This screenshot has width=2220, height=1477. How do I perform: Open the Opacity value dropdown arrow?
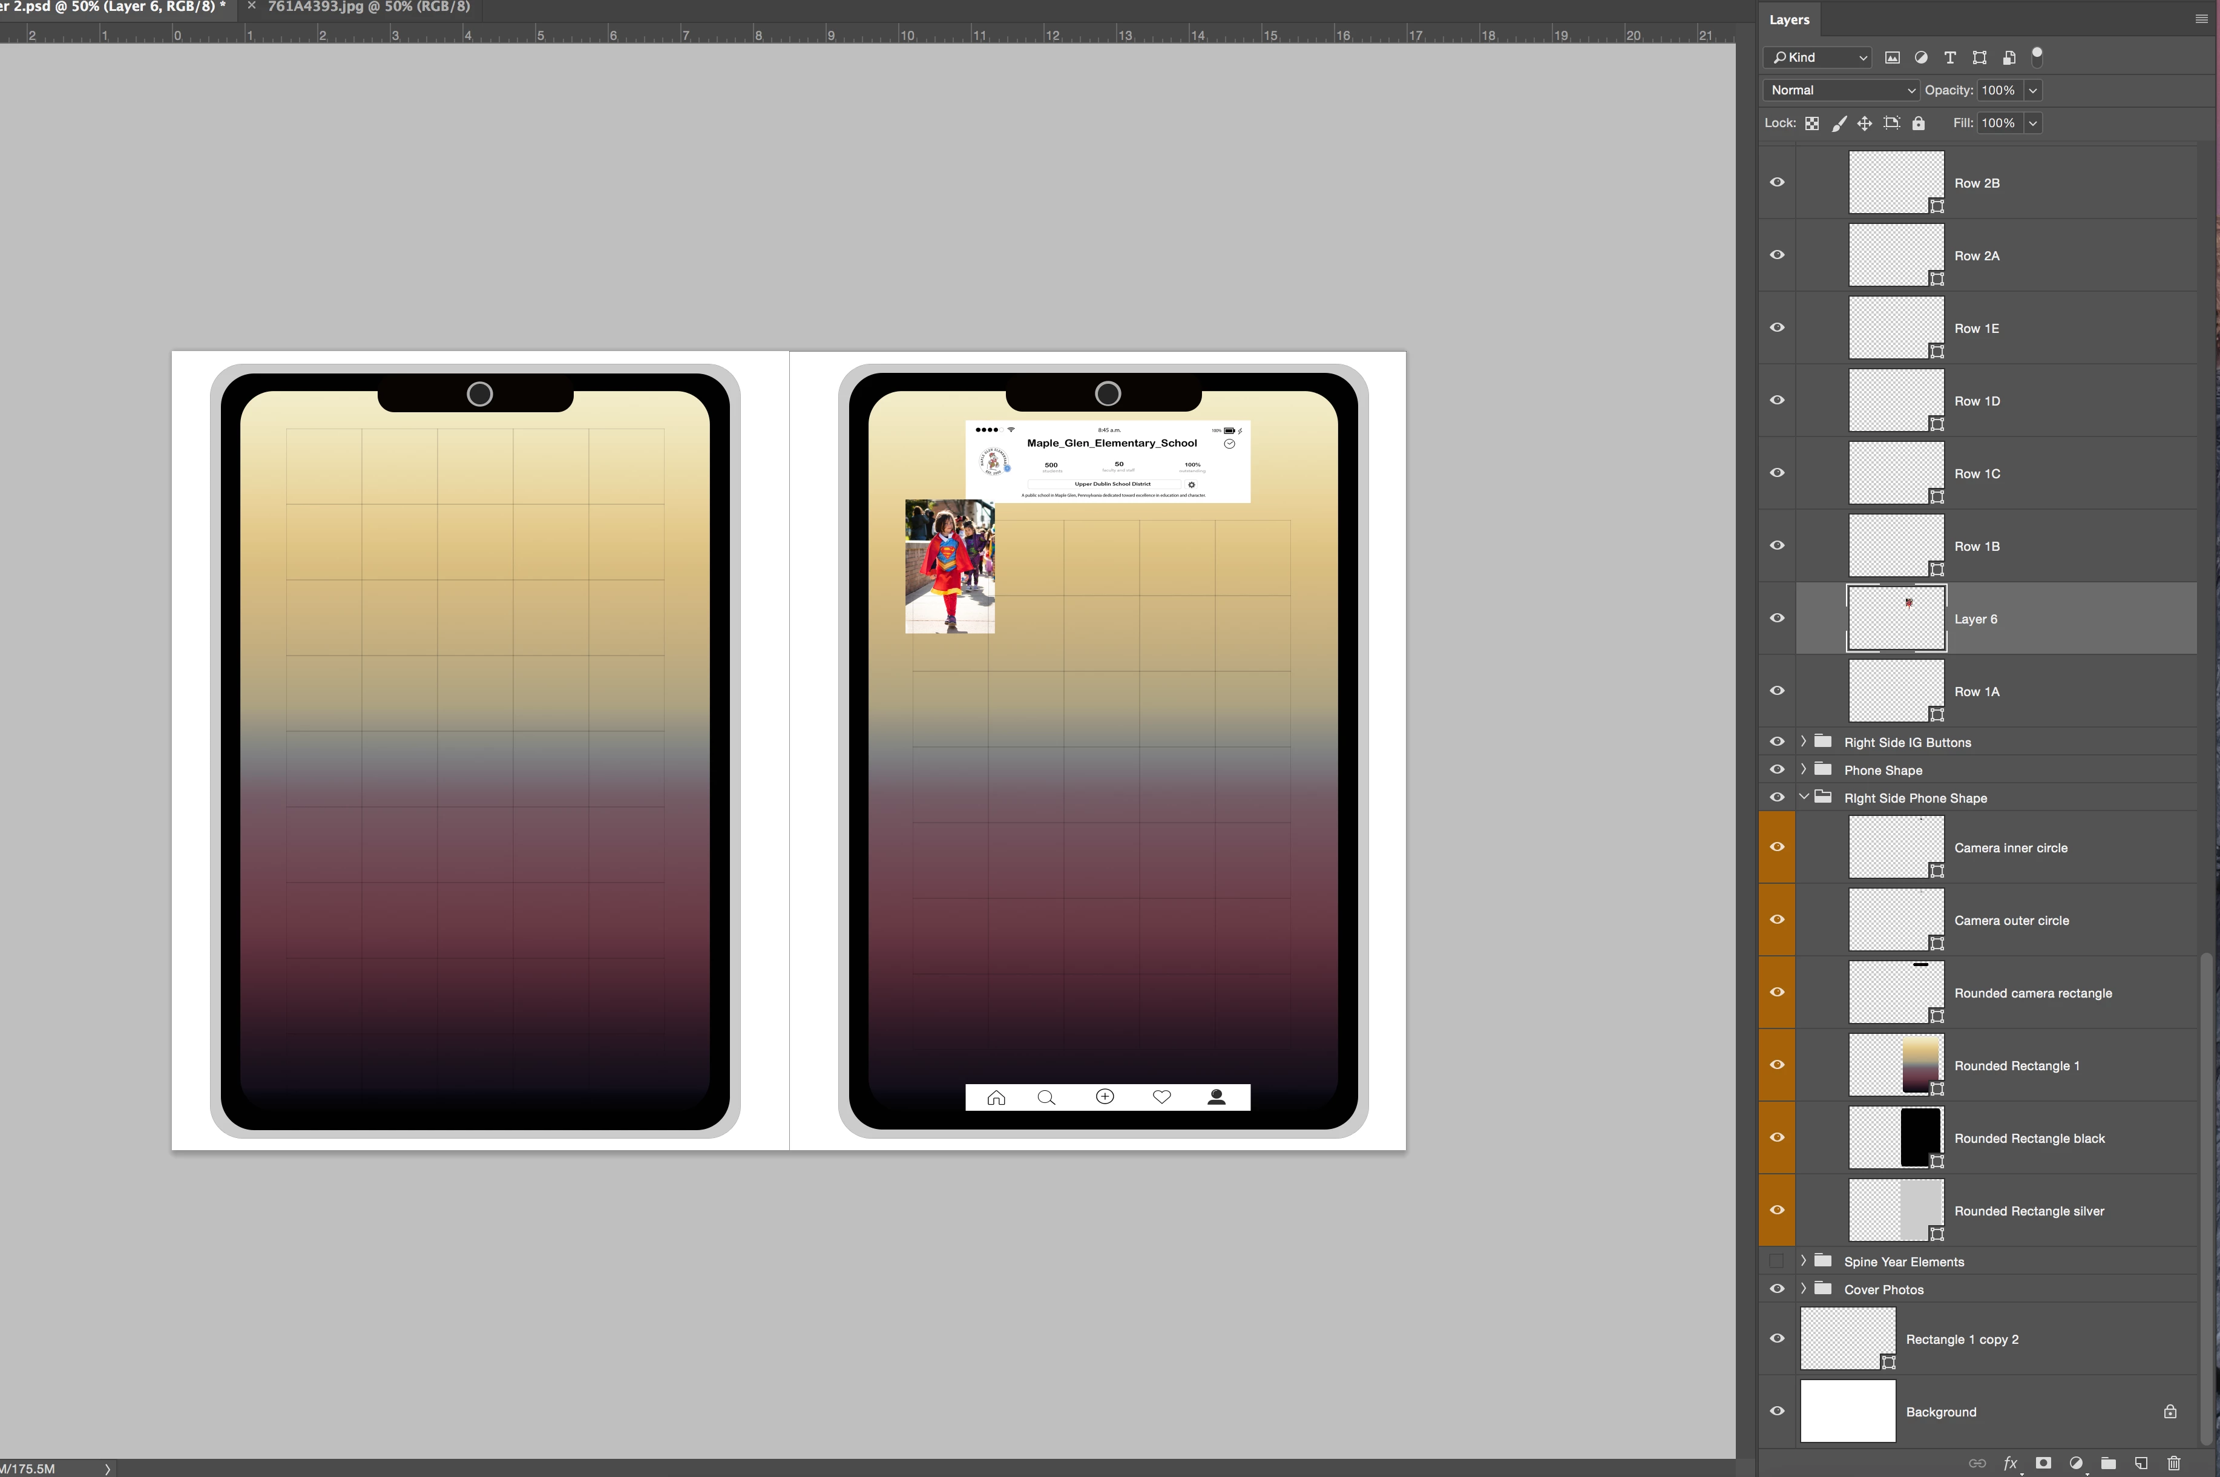click(x=2032, y=90)
